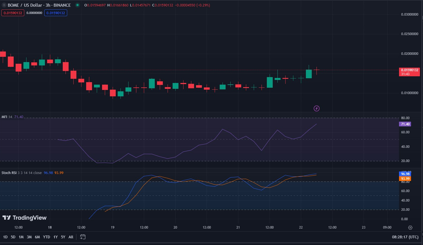This screenshot has height=245, width=423.
Task: Open chart scale settings gear icon
Action: coord(410,227)
